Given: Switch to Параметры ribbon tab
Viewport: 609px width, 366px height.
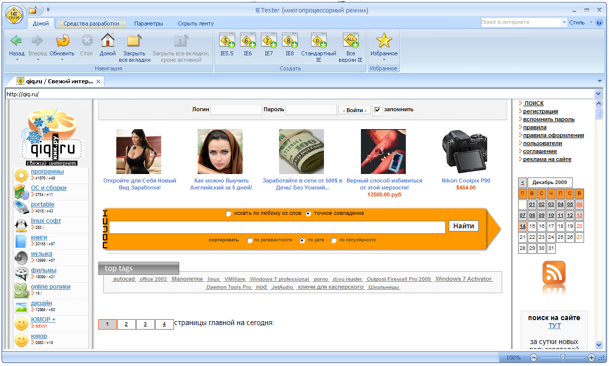Looking at the screenshot, I should (x=149, y=23).
